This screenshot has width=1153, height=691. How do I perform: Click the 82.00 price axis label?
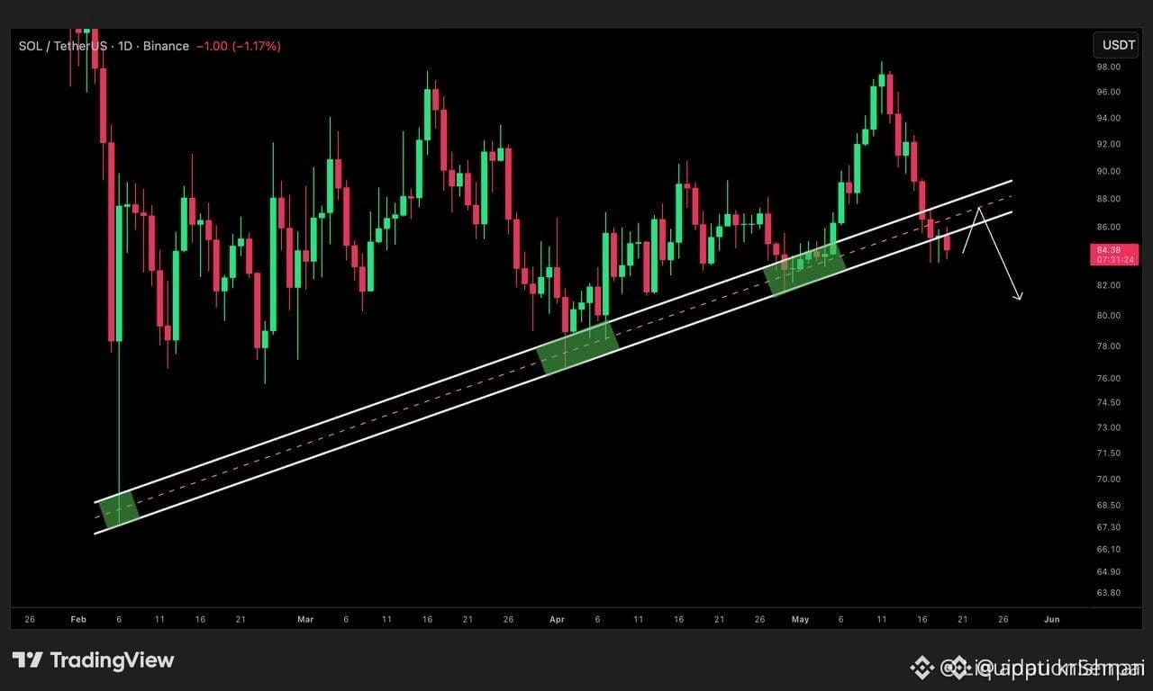pyautogui.click(x=1108, y=285)
